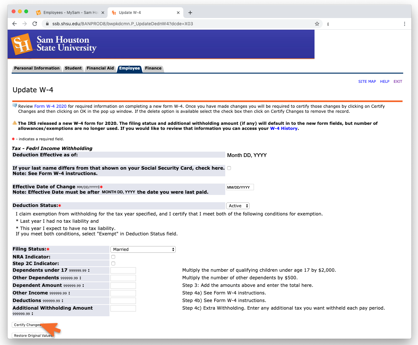Click the Dependents under 17 input box
Image resolution: width=418 pixels, height=345 pixels.
pyautogui.click(x=123, y=270)
